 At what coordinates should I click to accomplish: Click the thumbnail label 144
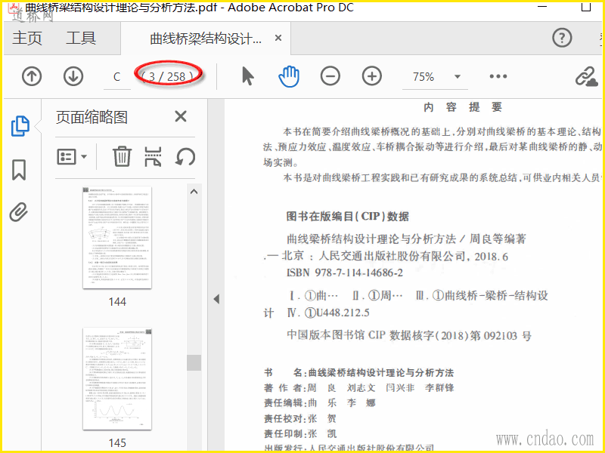[x=117, y=301]
